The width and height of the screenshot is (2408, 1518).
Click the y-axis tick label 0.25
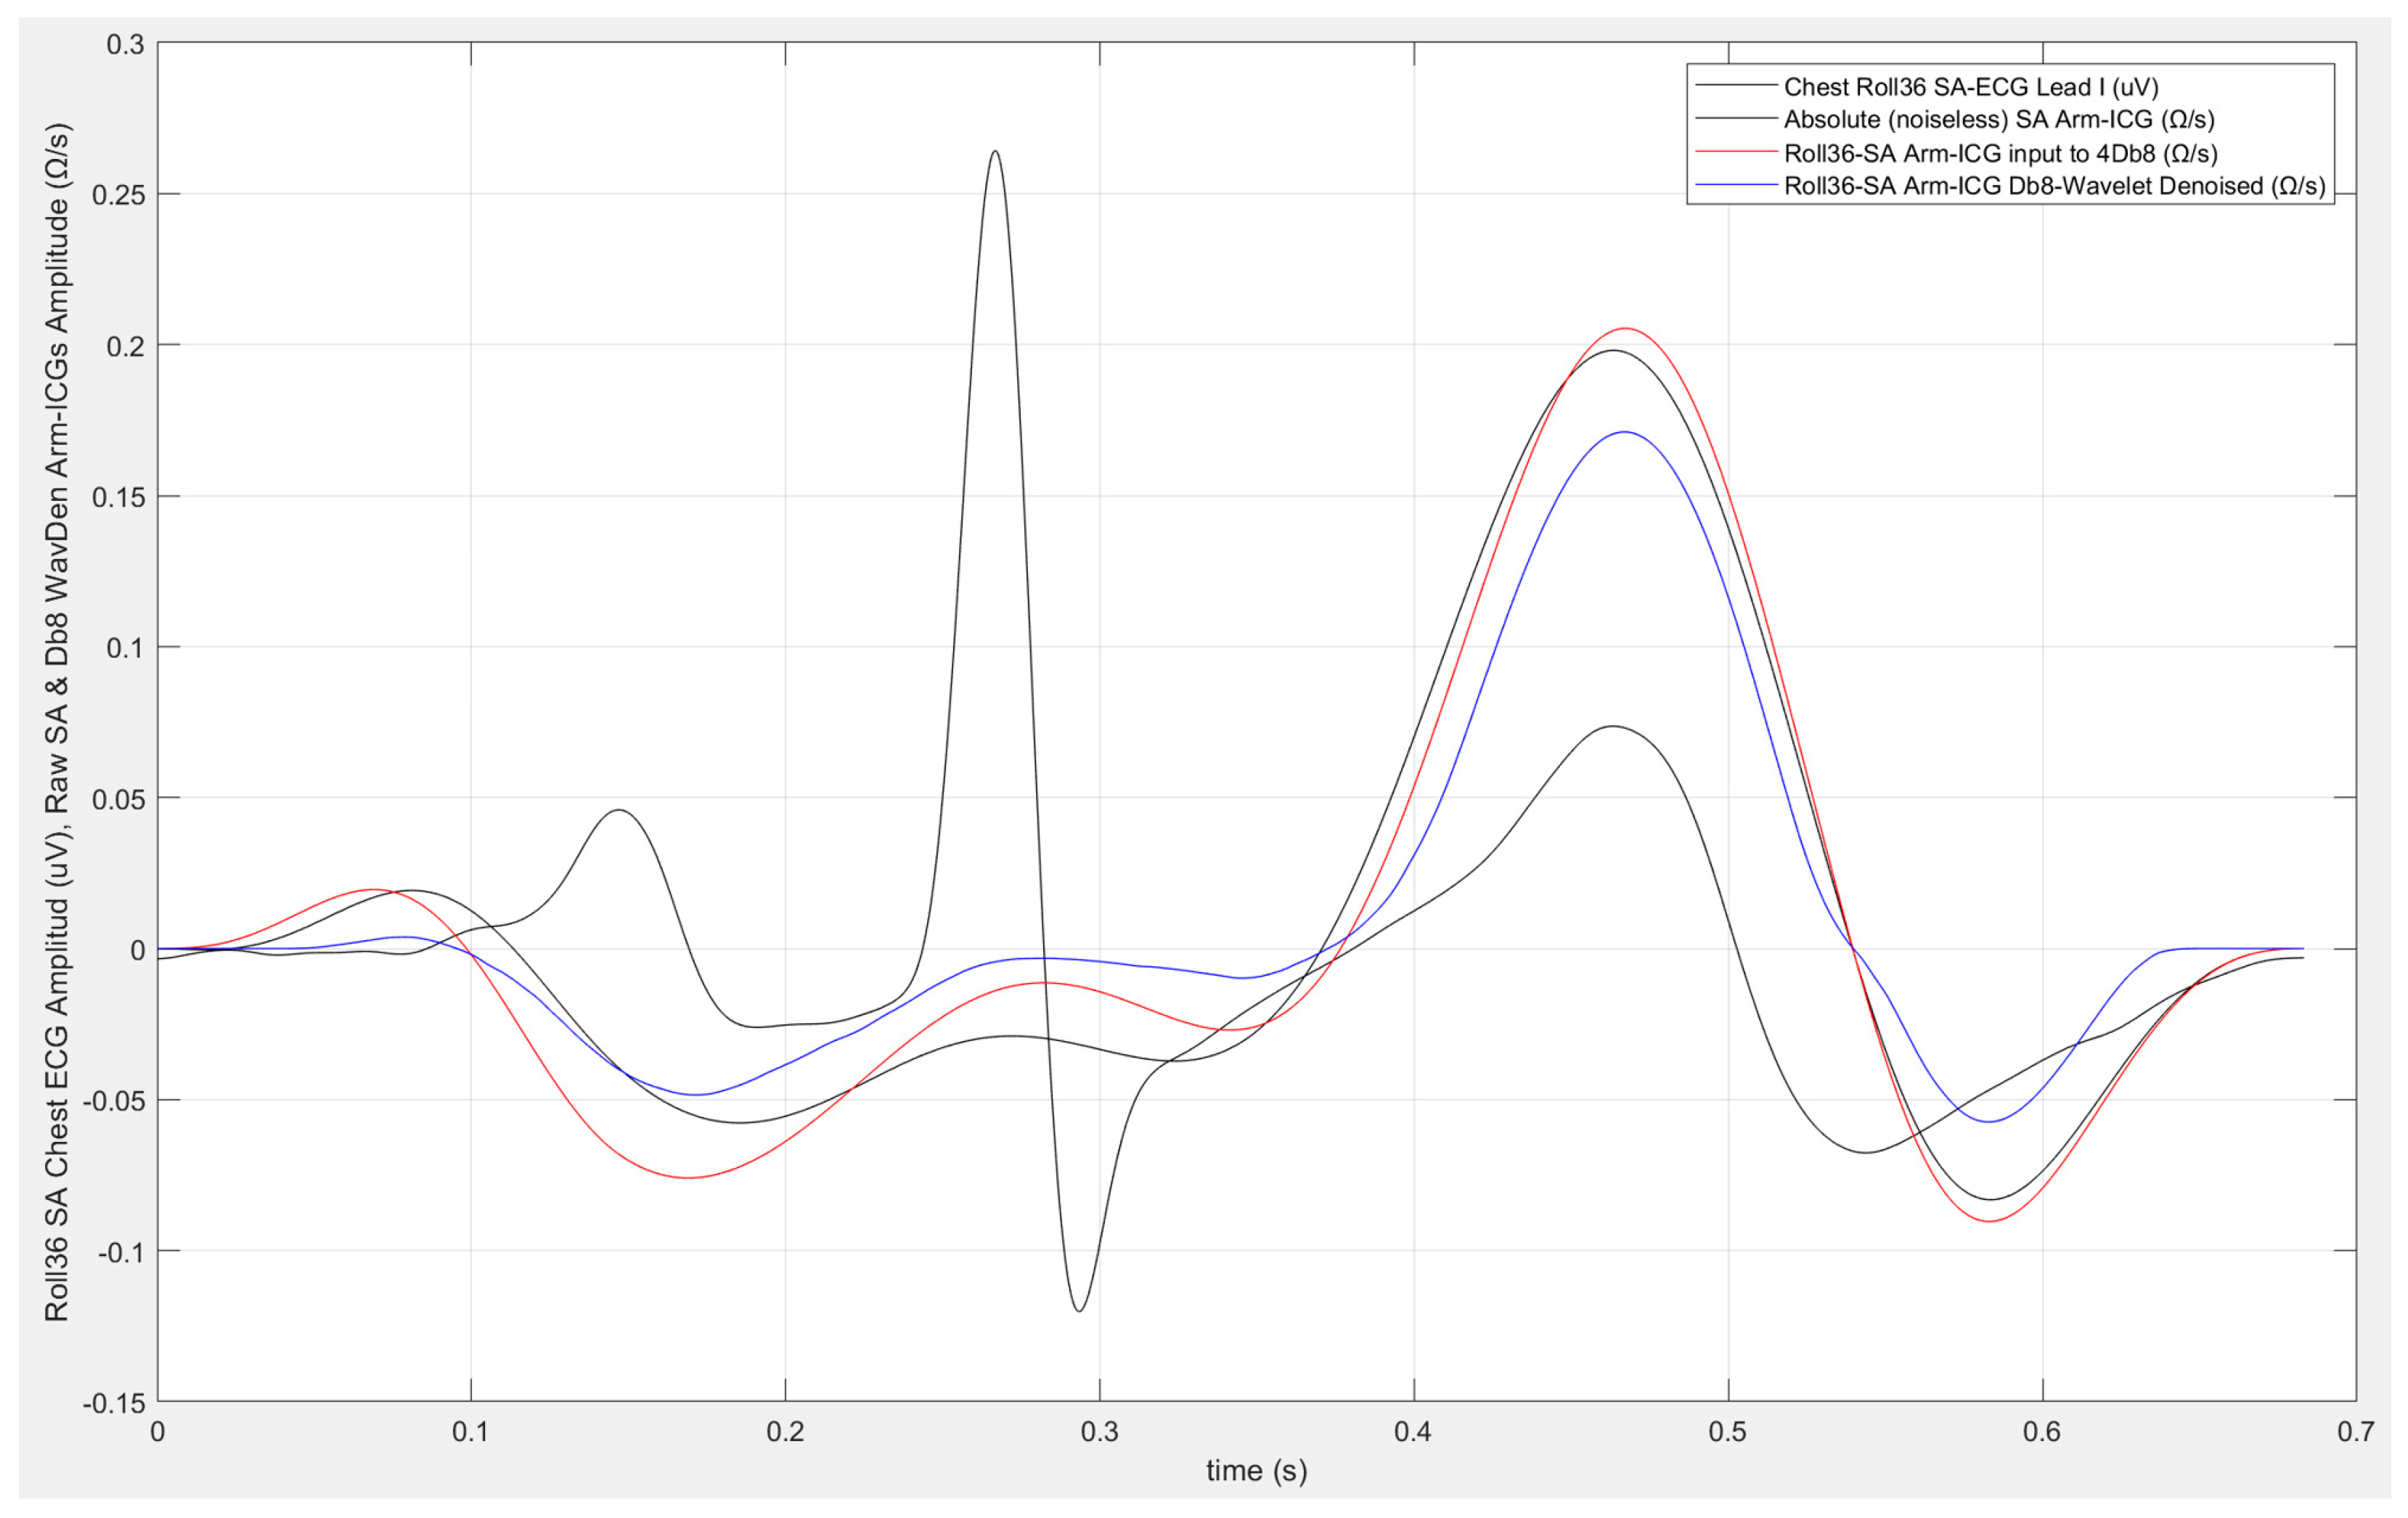(x=119, y=195)
